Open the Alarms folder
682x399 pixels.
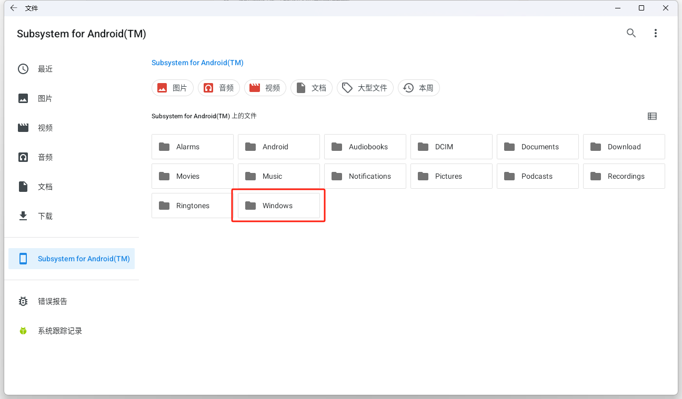point(193,147)
